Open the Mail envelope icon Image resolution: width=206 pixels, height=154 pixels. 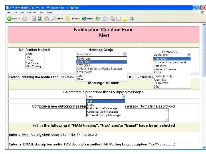(105, 19)
